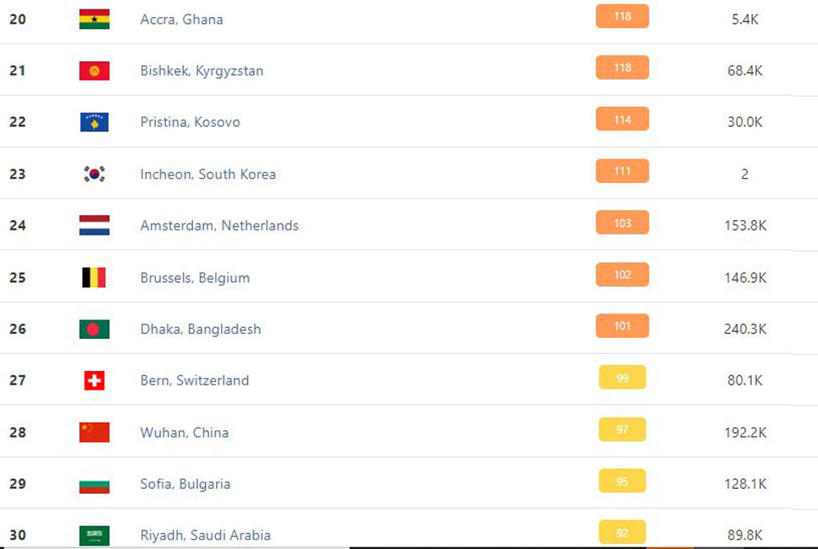Click the Bangladesh flag icon
Viewport: 818px width, 549px height.
(95, 330)
